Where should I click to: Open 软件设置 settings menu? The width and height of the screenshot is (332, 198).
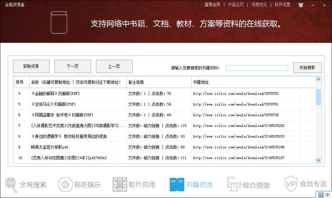click(282, 5)
